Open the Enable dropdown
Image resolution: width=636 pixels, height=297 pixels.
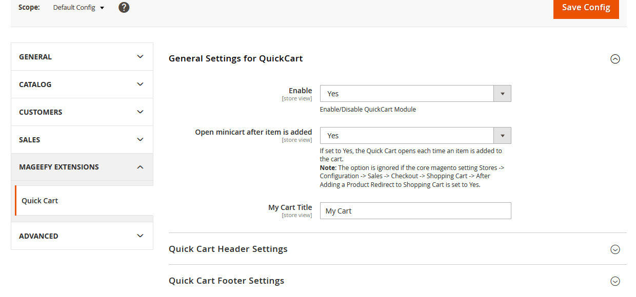[415, 94]
